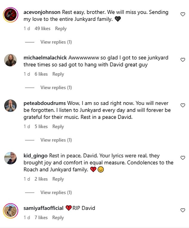
Task: Open michaelmalachick's avatar
Action: click(x=10, y=60)
